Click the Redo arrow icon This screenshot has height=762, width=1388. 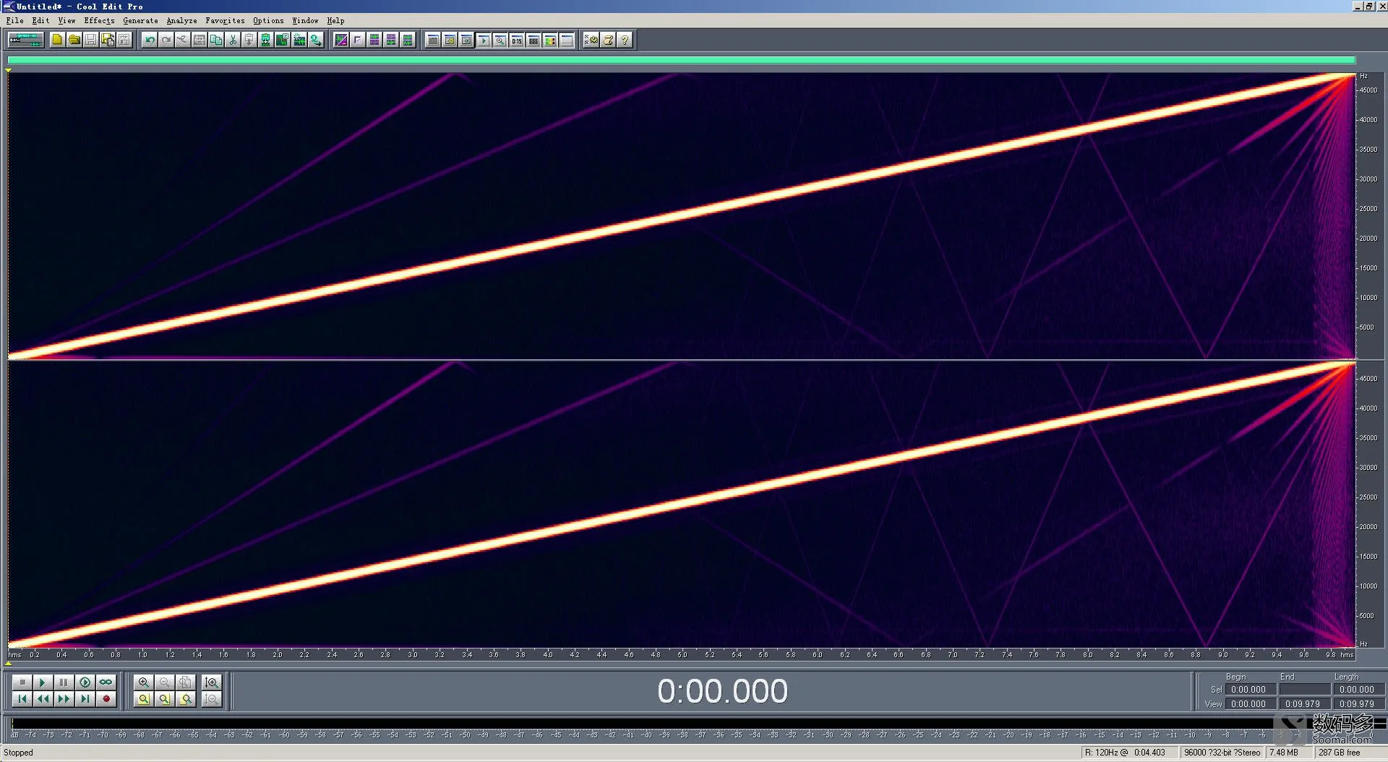pyautogui.click(x=166, y=40)
